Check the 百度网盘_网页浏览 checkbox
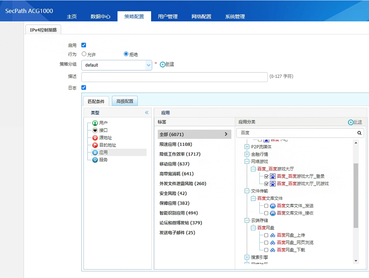Viewport: 369px width, 278px height. pos(266,243)
